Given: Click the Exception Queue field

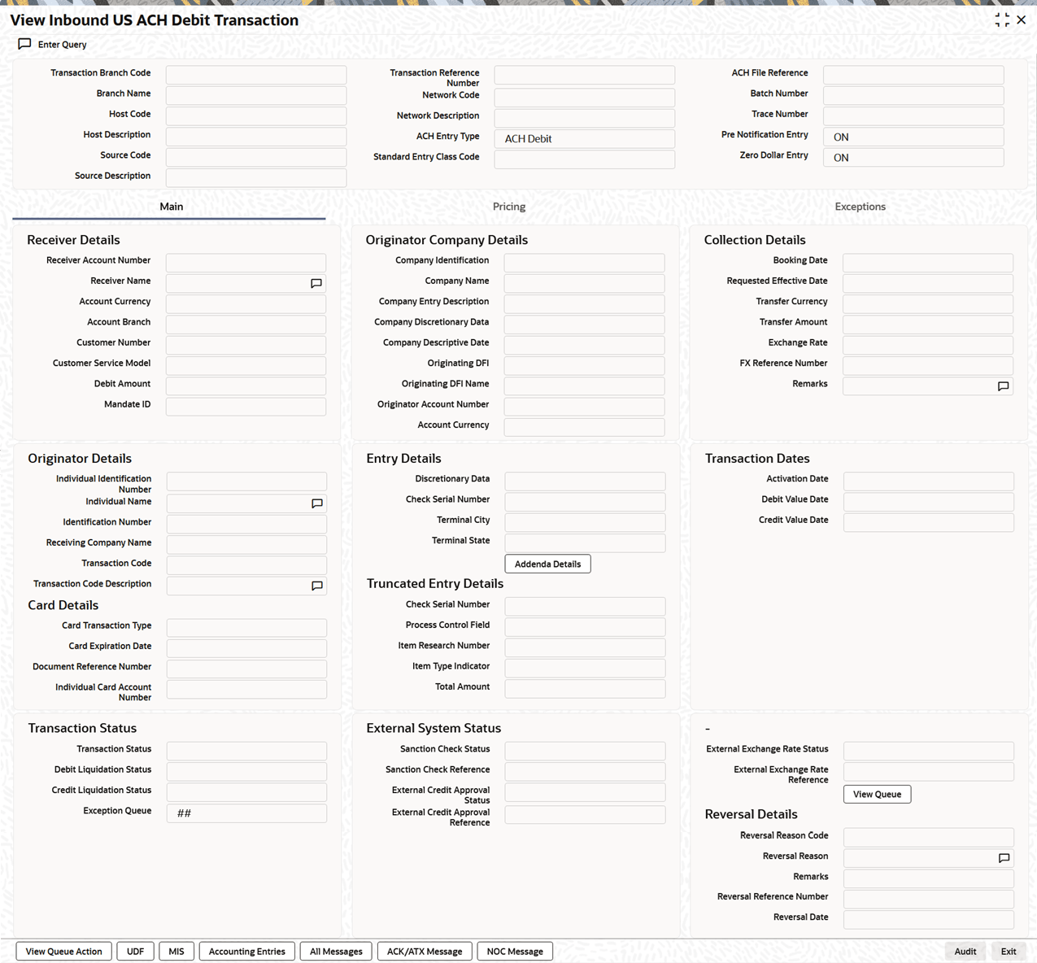Looking at the screenshot, I should click(246, 813).
